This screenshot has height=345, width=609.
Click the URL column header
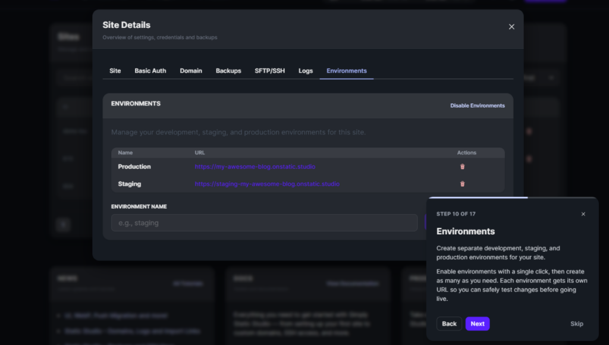pos(200,153)
